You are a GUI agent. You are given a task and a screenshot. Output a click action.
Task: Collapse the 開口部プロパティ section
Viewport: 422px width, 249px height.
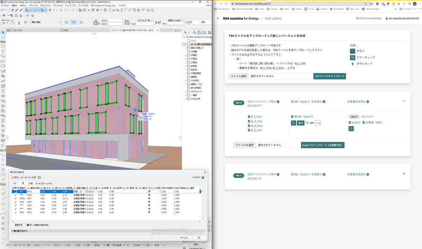tap(12, 231)
